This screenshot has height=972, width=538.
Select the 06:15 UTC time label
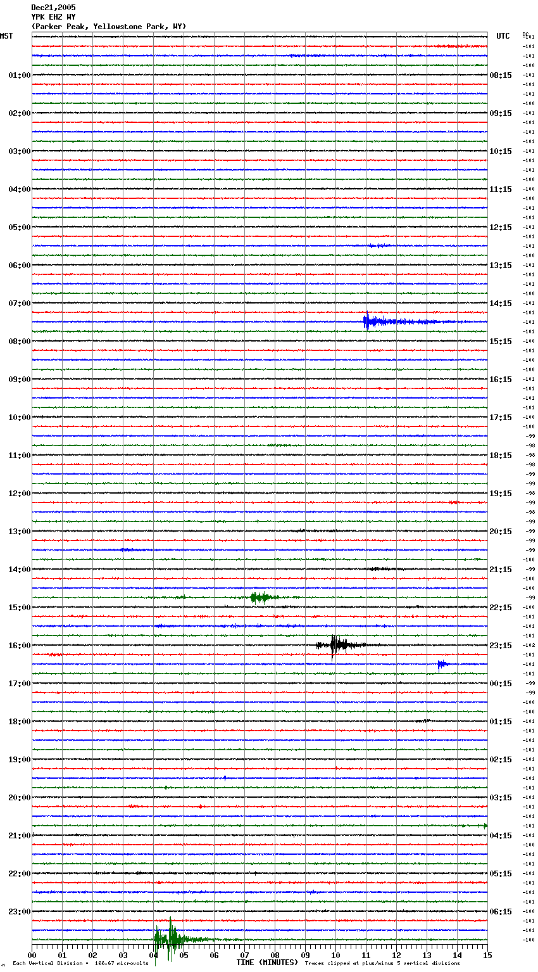pyautogui.click(x=501, y=912)
